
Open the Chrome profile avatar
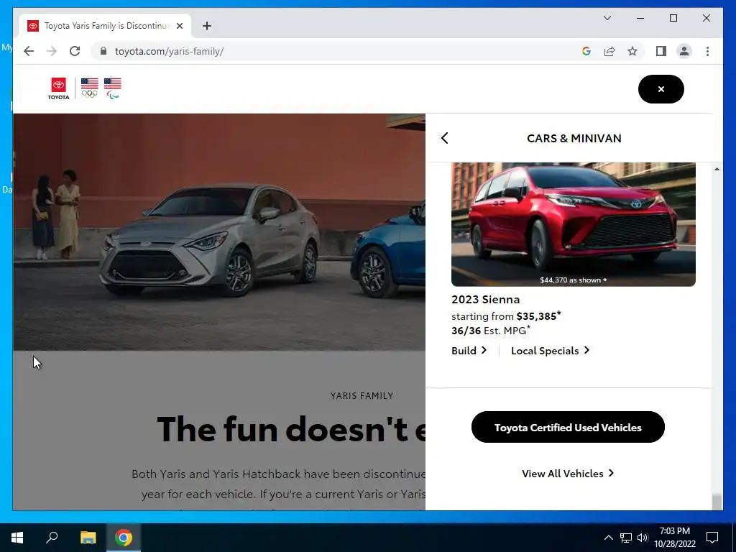[684, 51]
